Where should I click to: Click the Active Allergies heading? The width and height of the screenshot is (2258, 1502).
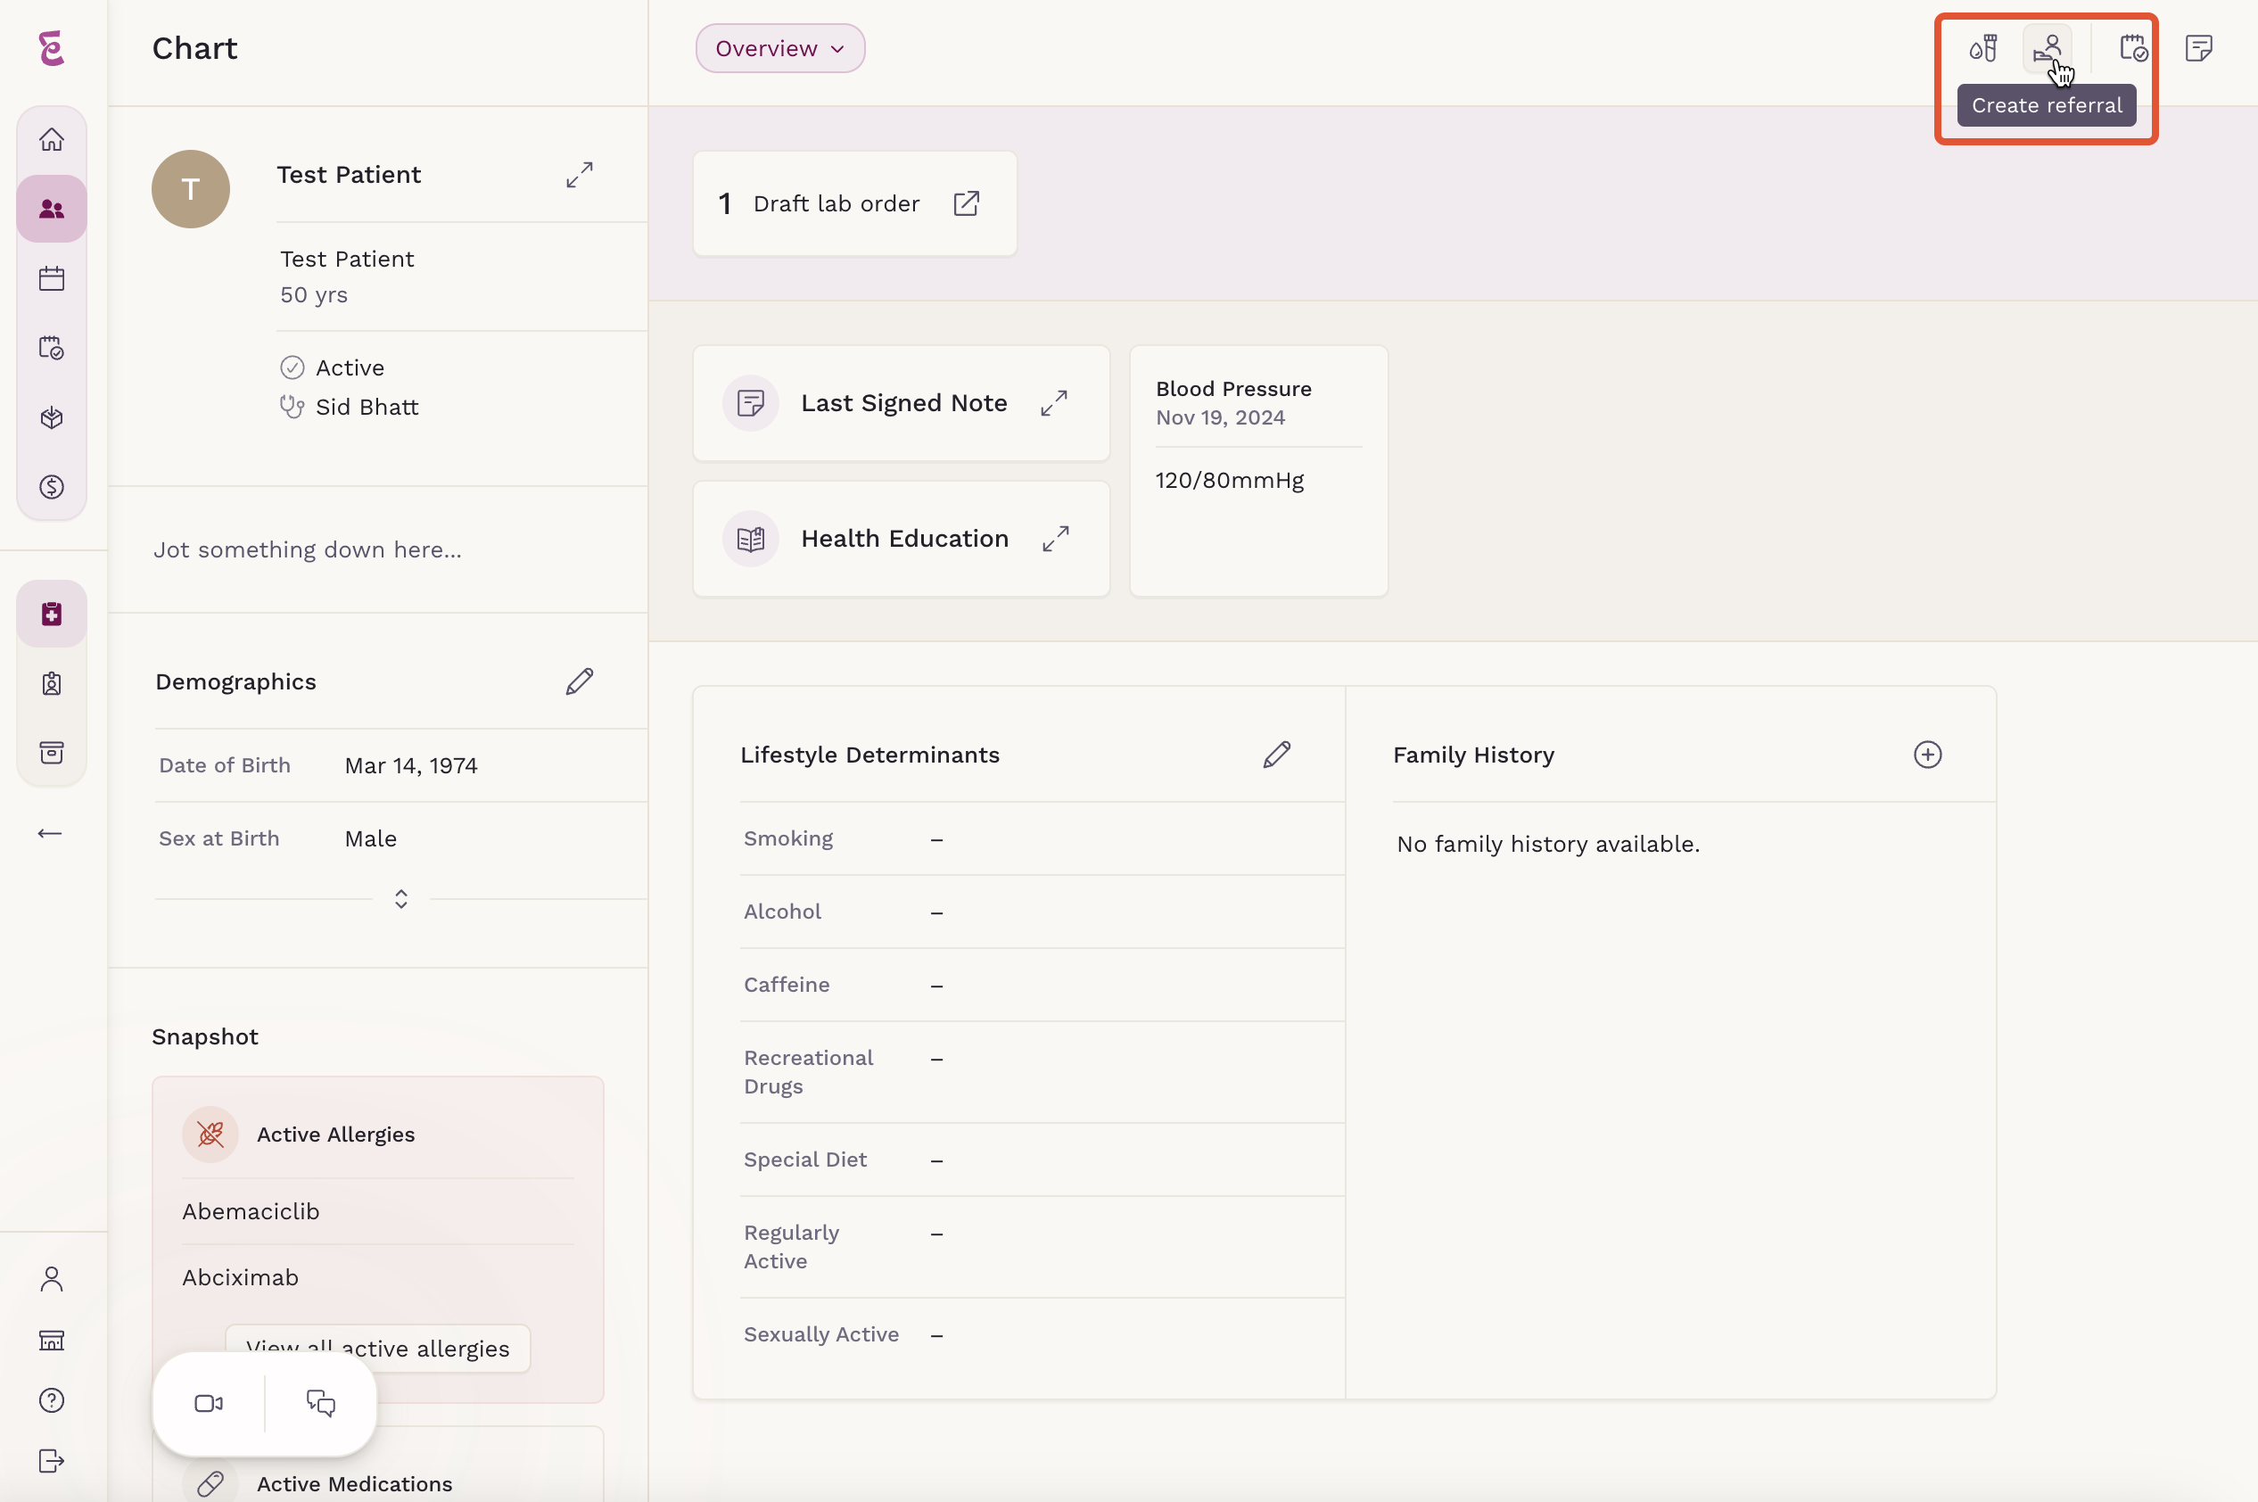(x=335, y=1135)
